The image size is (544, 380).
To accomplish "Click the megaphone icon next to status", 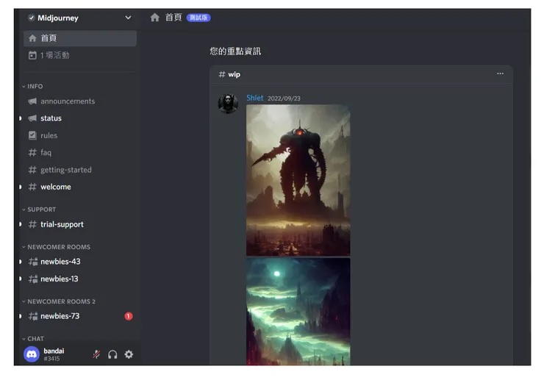I will 32,118.
